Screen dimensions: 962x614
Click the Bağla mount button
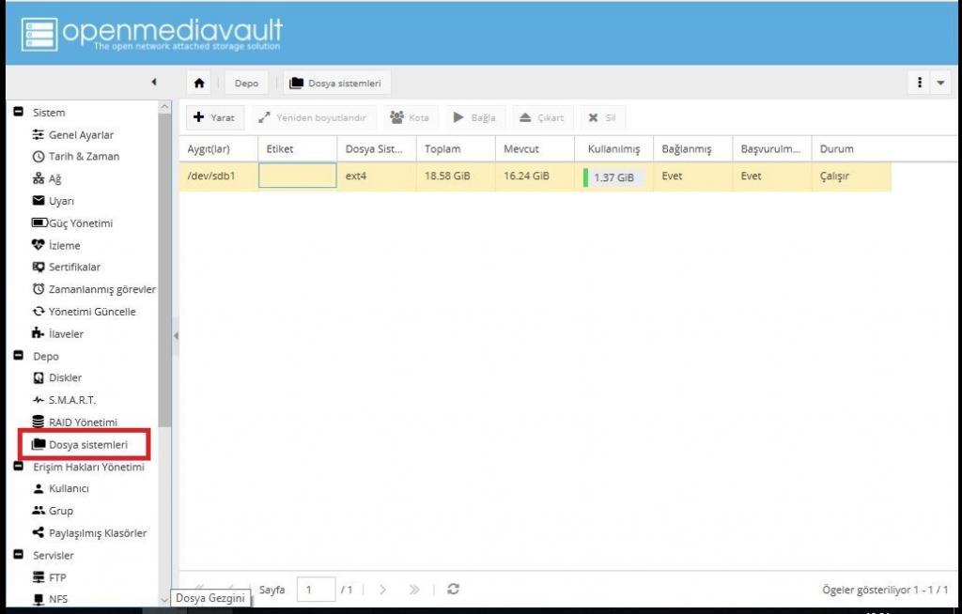(x=474, y=117)
